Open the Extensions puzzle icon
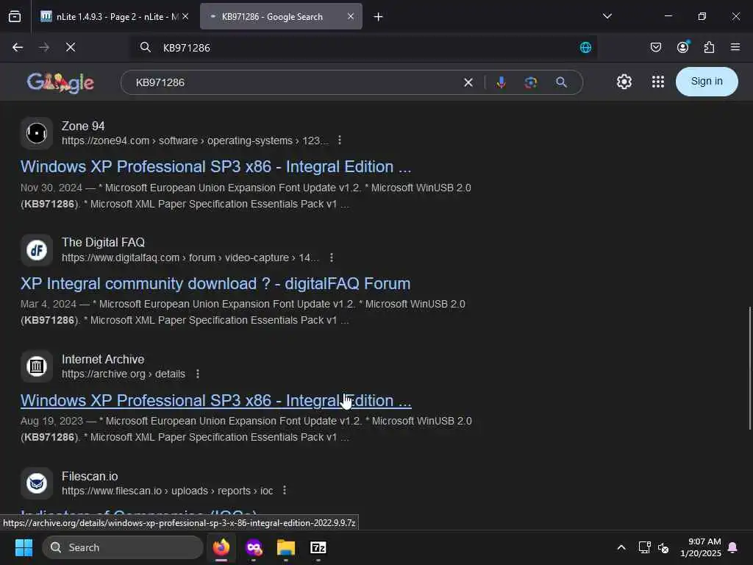This screenshot has width=753, height=565. click(x=709, y=47)
